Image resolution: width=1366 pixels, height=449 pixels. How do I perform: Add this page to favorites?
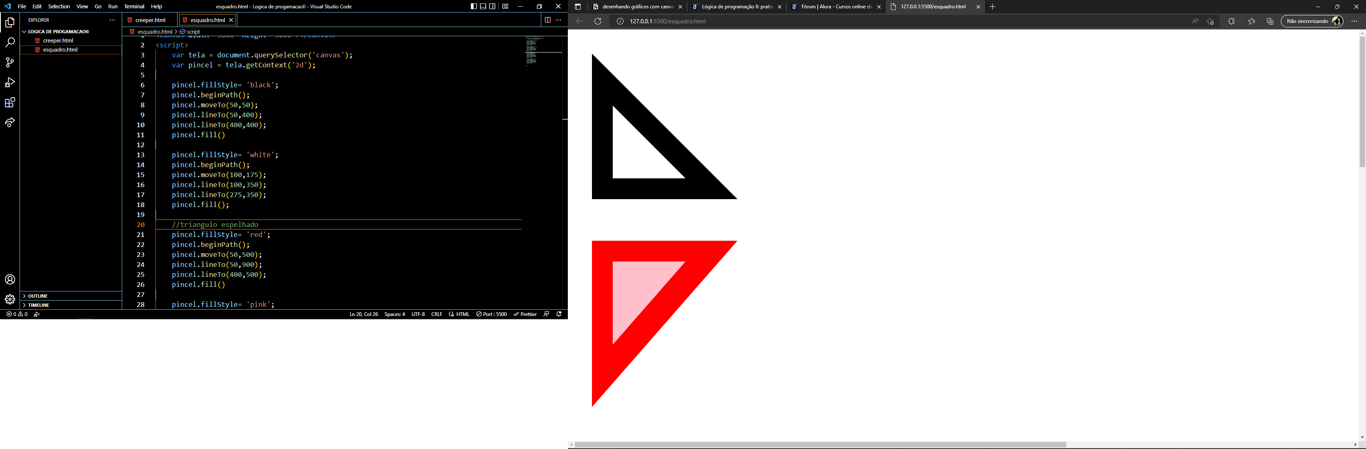click(x=1210, y=21)
